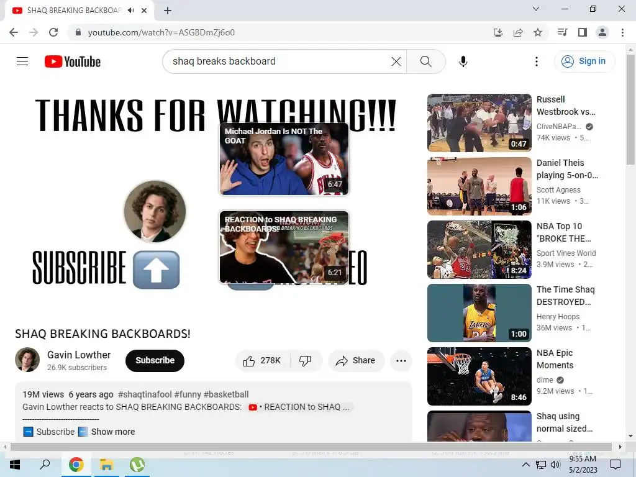Start voice search with microphone icon

(463, 61)
